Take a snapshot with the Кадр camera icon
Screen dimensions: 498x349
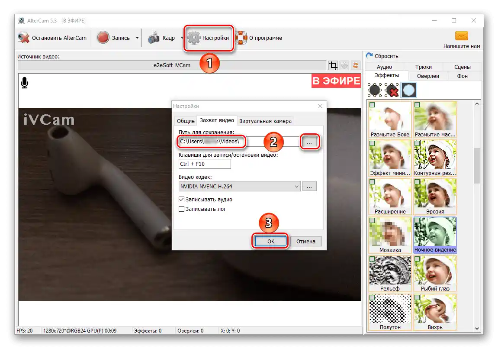154,38
